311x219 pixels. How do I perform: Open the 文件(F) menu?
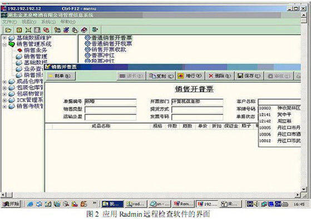coord(9,22)
